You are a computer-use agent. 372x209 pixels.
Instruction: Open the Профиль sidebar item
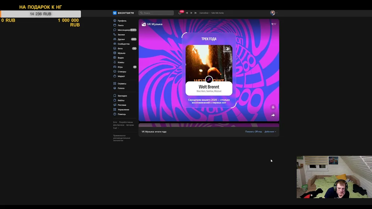pos(120,21)
